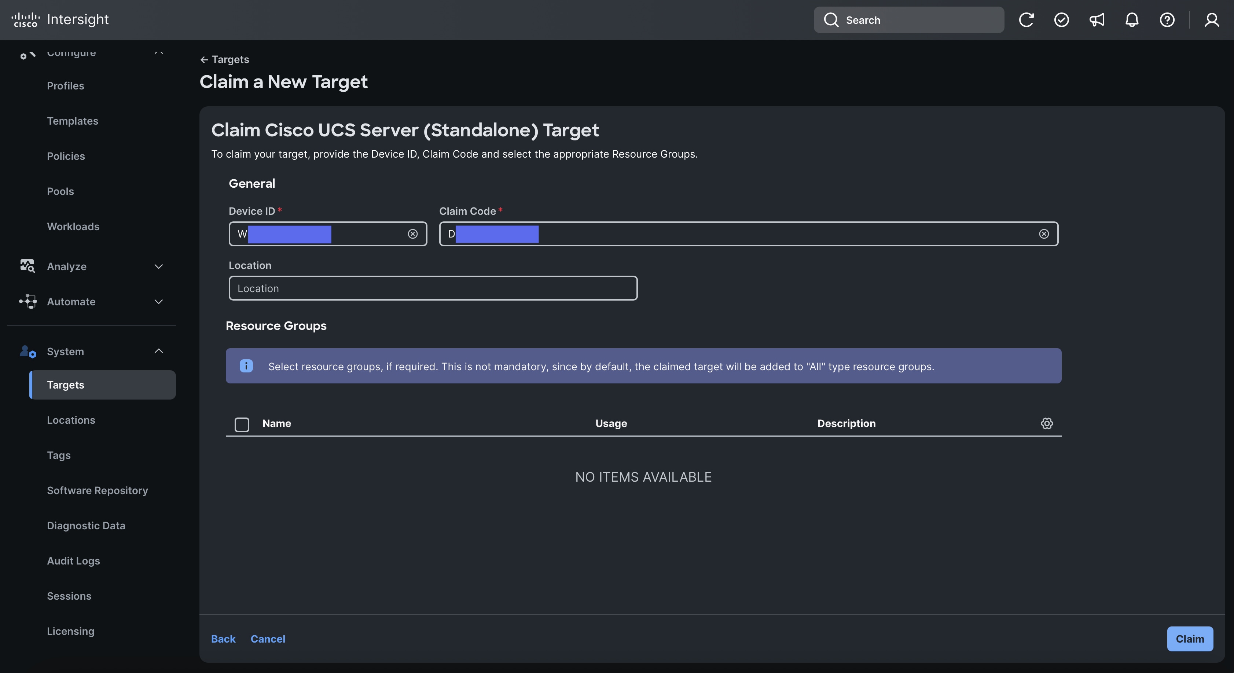Expand the Analyze section

[x=159, y=266]
